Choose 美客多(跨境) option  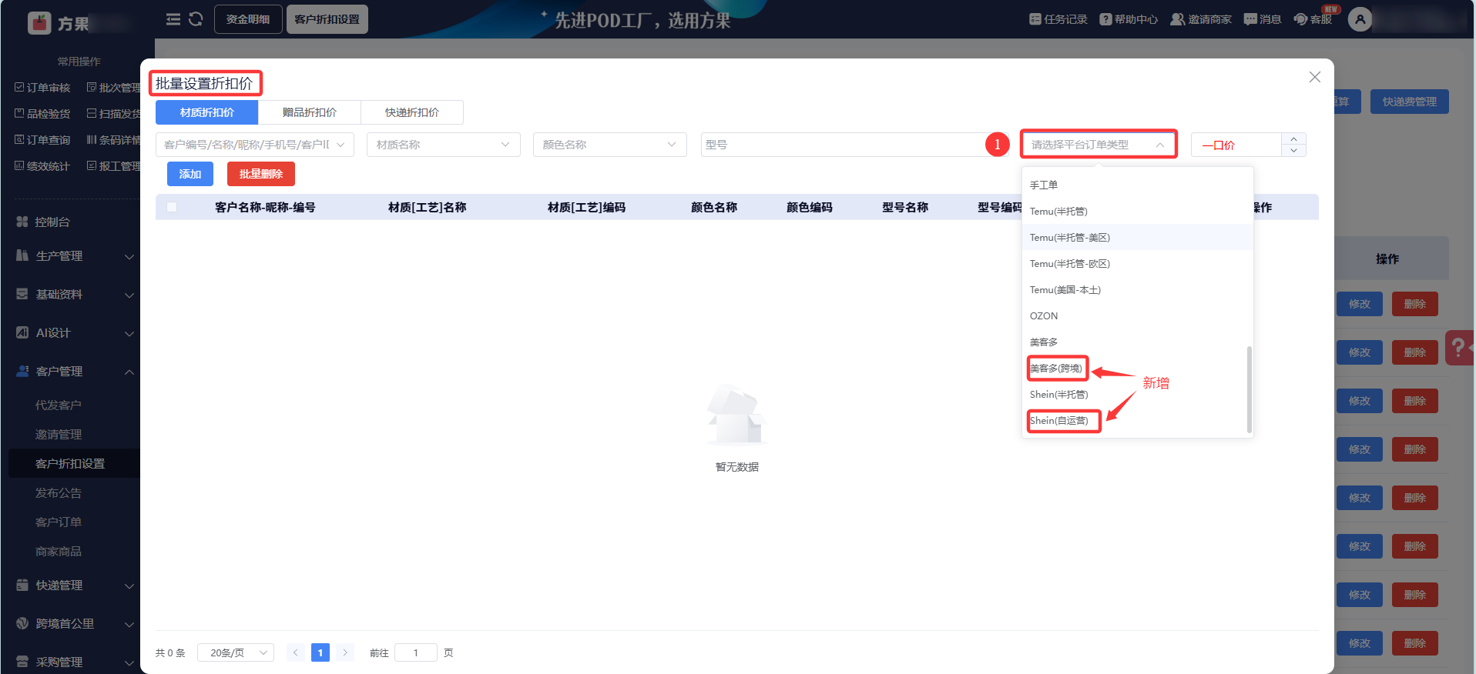click(1138, 368)
